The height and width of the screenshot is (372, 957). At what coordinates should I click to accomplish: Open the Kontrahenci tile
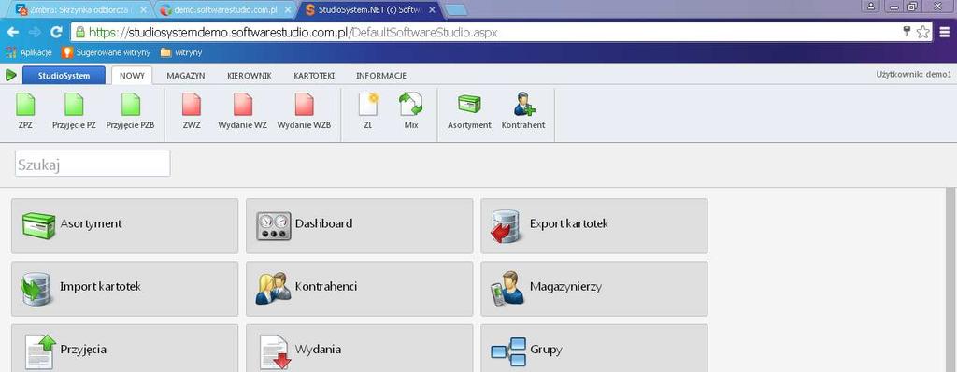click(359, 288)
